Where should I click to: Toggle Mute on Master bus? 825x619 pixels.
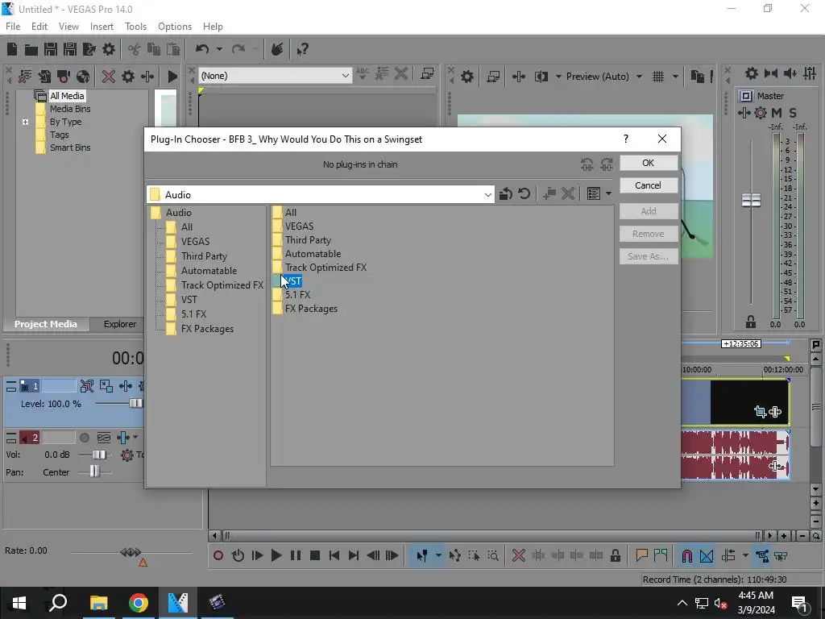pos(776,113)
